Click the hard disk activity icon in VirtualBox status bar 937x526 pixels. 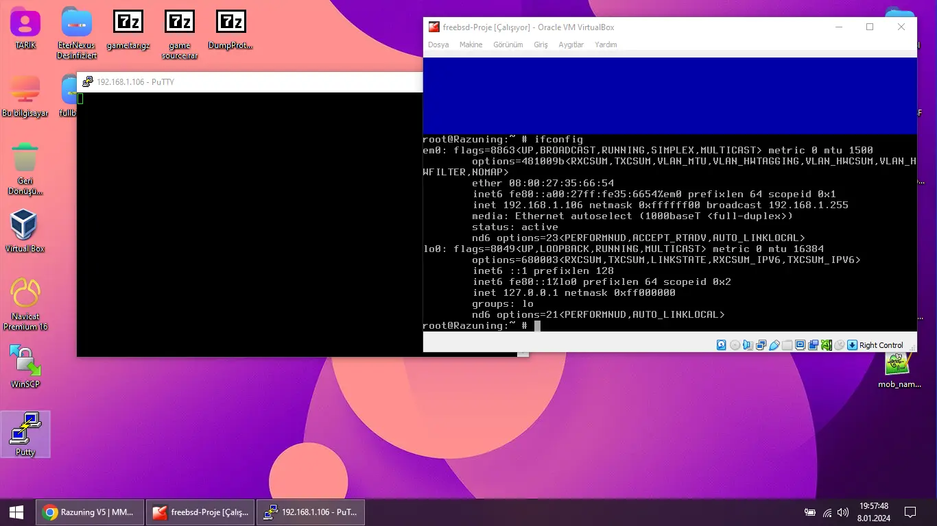[721, 345]
